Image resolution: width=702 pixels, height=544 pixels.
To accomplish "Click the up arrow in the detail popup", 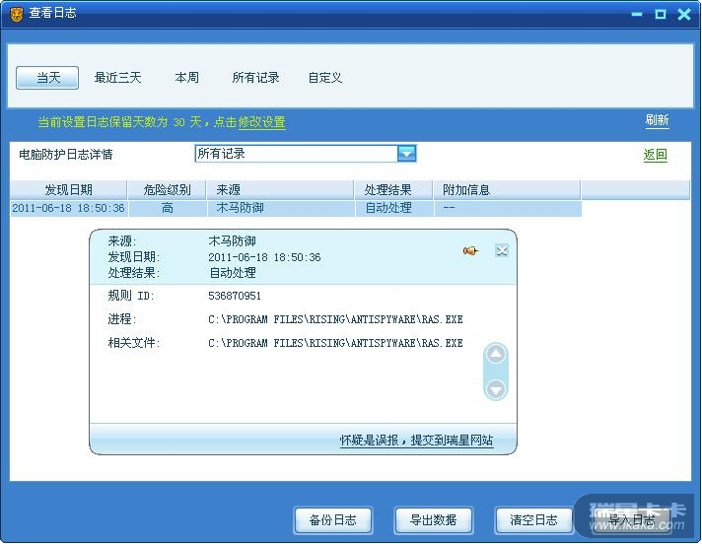I will [x=496, y=355].
